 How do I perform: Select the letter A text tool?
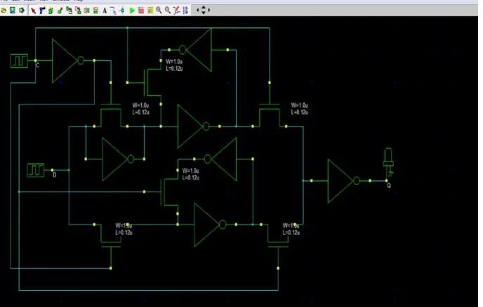[x=105, y=11]
